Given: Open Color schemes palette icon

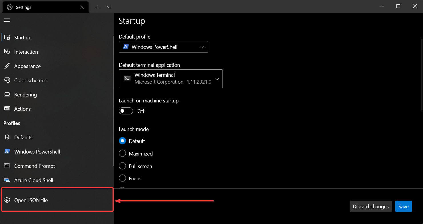Looking at the screenshot, I should (x=7, y=80).
